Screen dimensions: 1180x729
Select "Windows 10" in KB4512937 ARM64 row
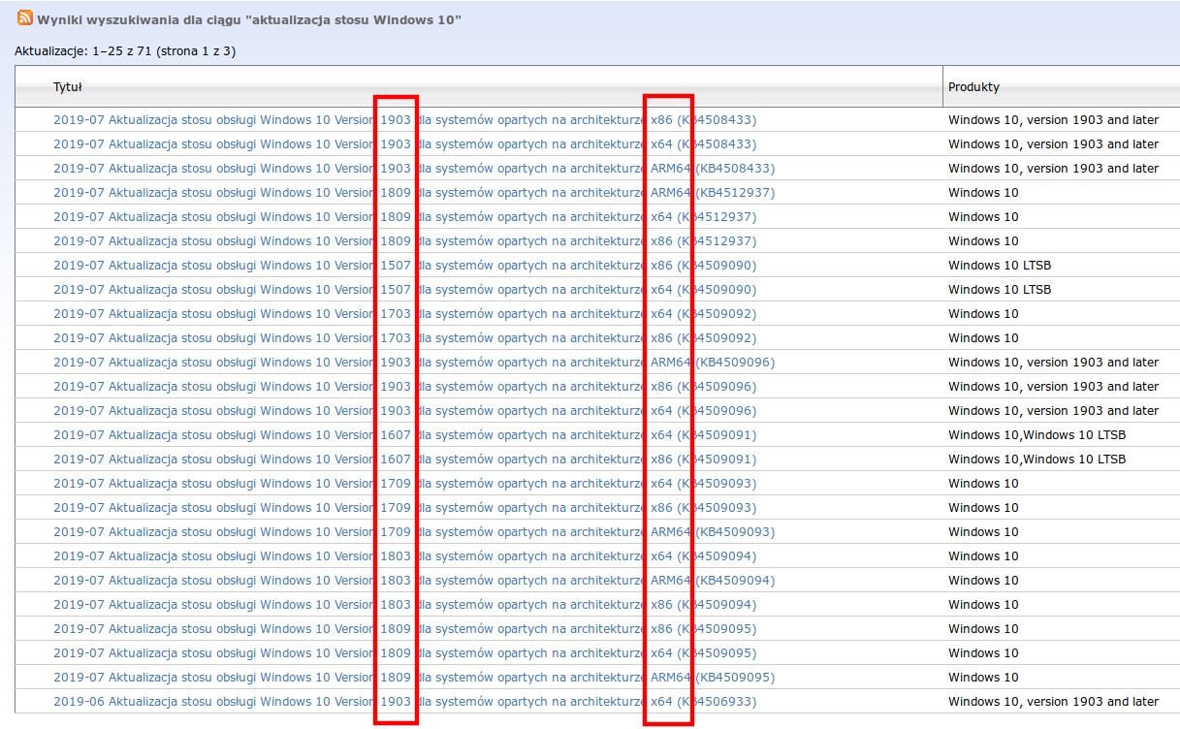coord(983,193)
